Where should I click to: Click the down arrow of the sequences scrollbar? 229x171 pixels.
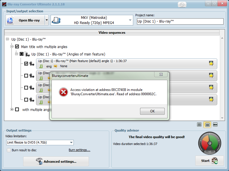[x=222, y=118]
